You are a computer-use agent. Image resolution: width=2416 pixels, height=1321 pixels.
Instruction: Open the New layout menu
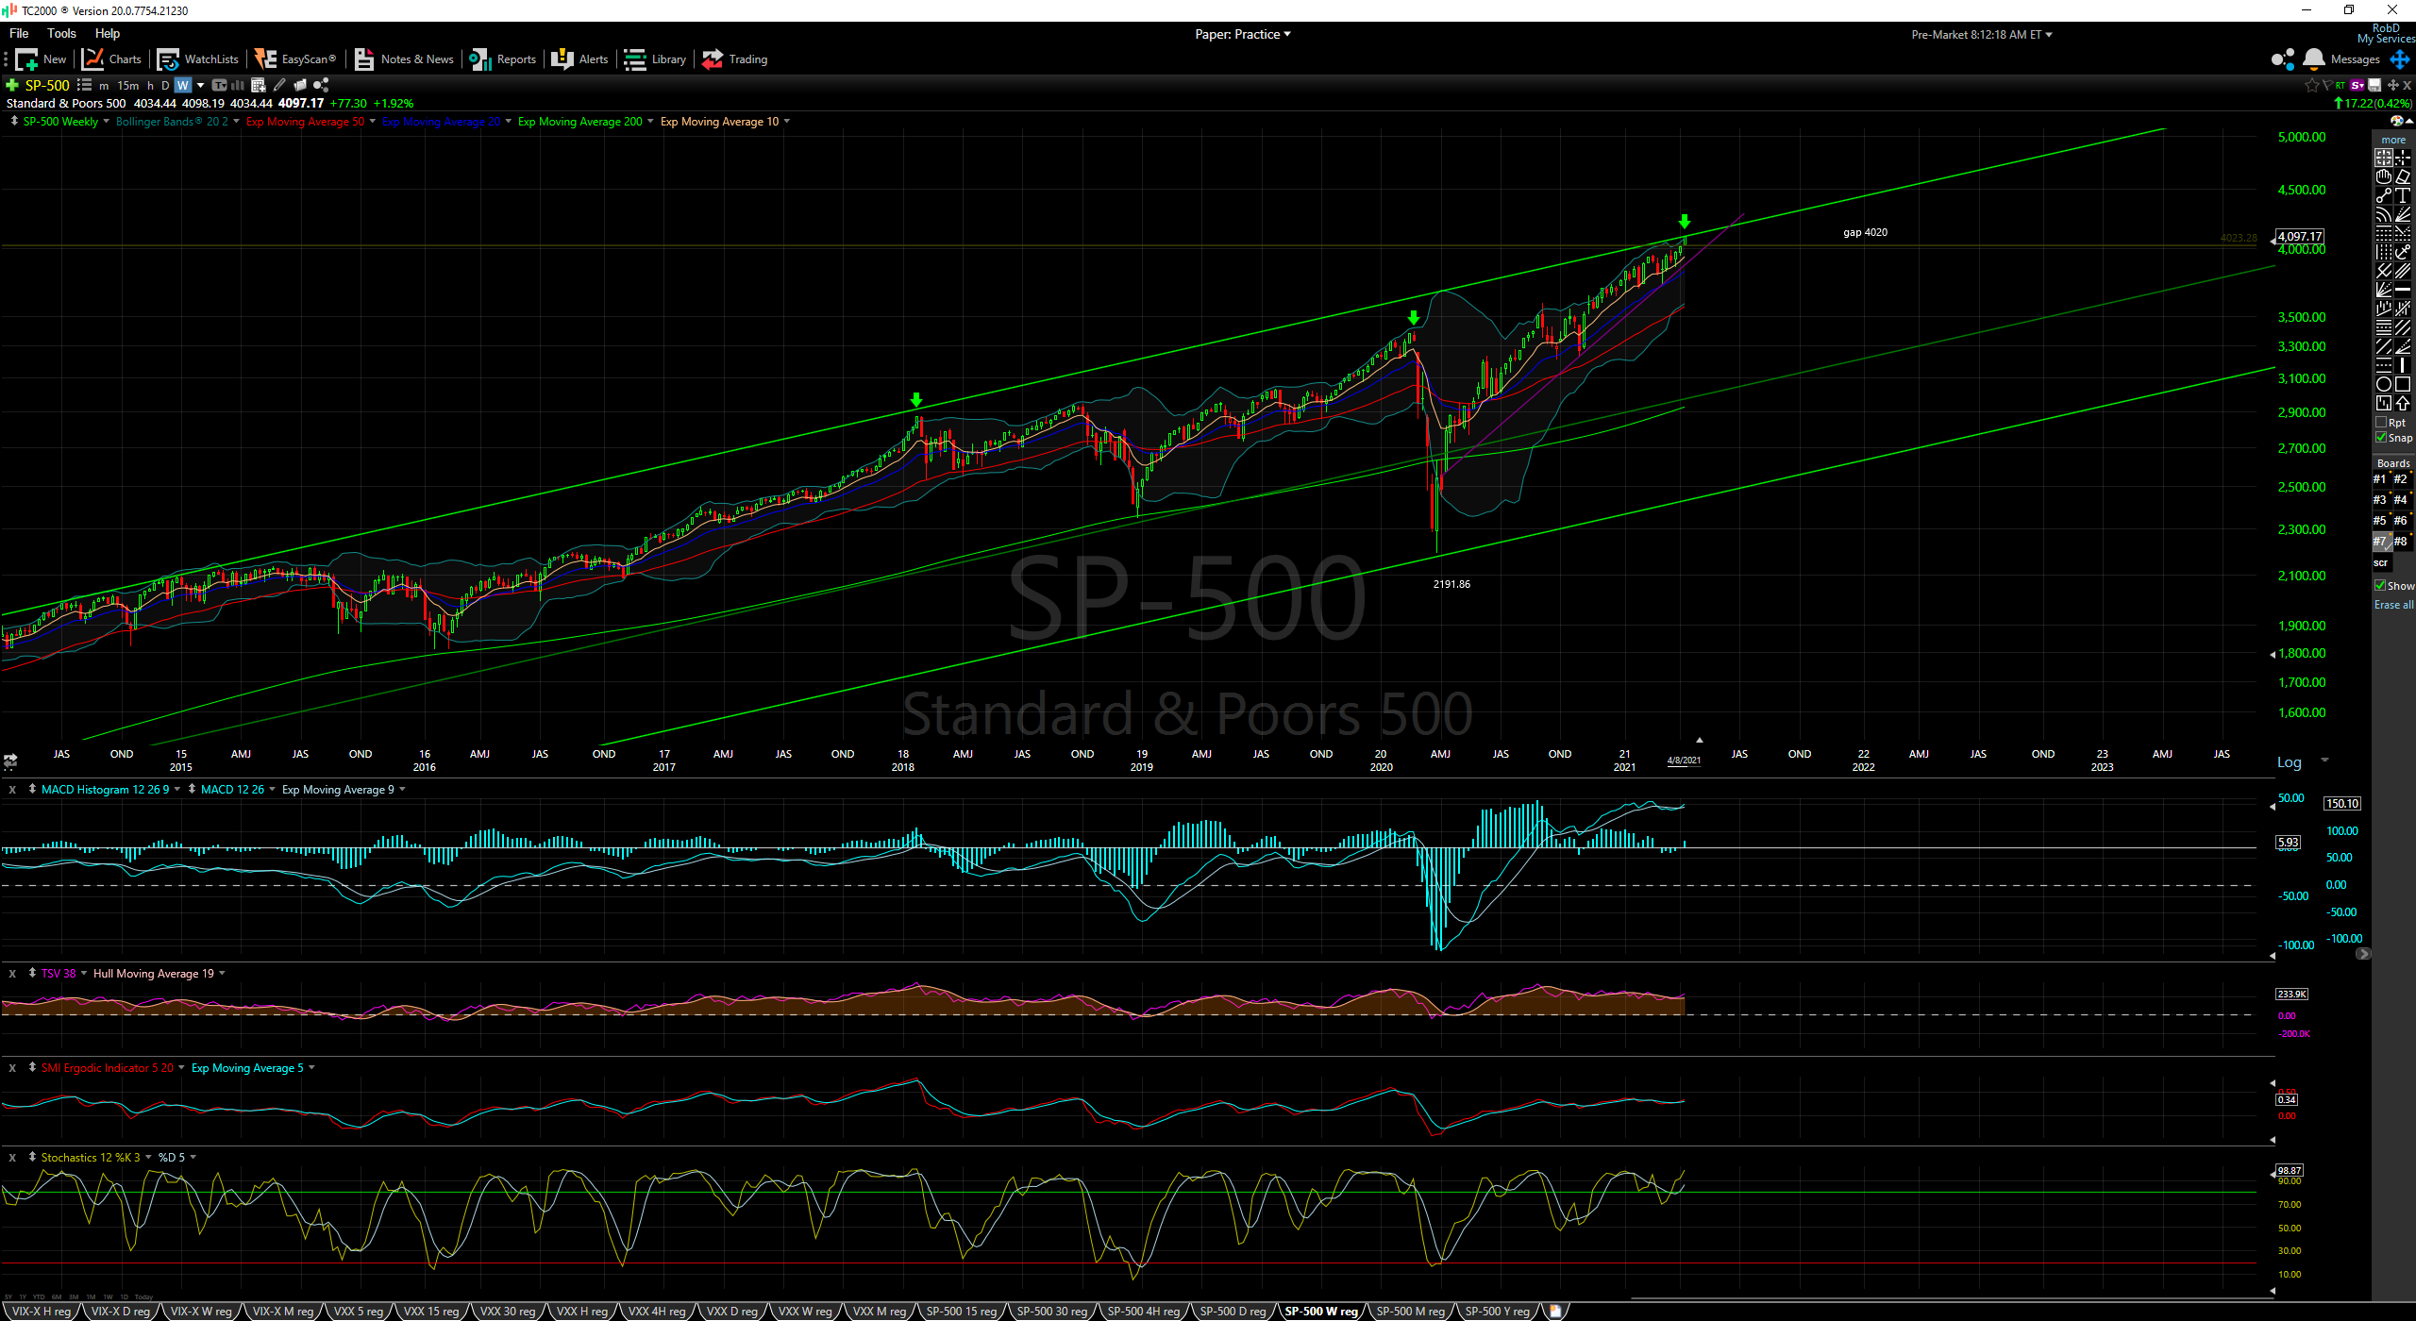click(x=41, y=59)
